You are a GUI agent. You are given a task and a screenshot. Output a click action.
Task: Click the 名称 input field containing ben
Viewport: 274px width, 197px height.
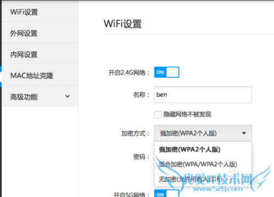click(203, 95)
